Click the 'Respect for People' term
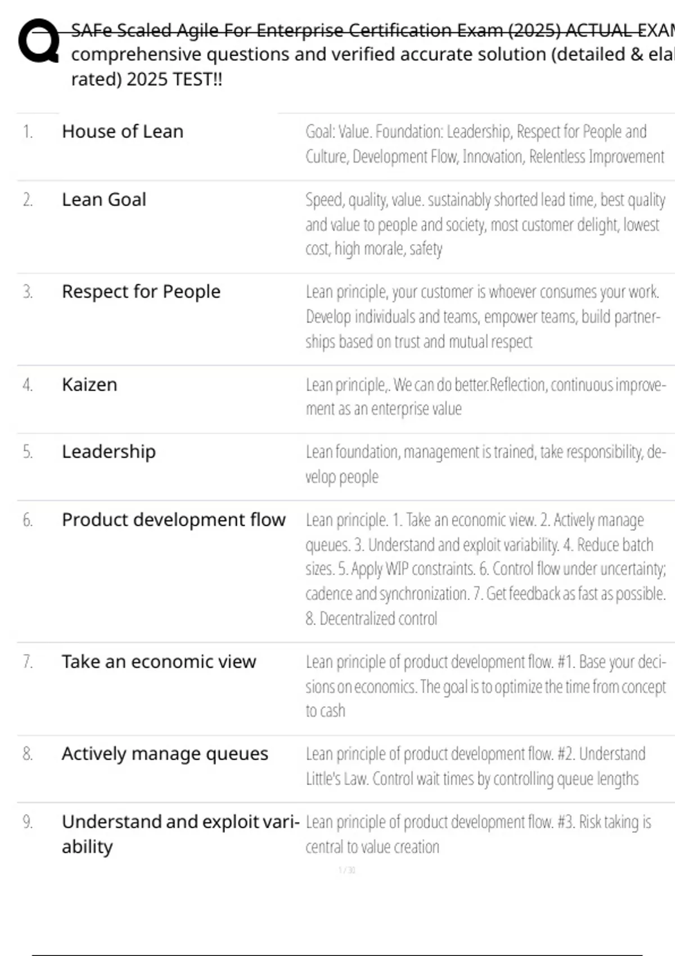This screenshot has height=956, width=675. point(141,292)
